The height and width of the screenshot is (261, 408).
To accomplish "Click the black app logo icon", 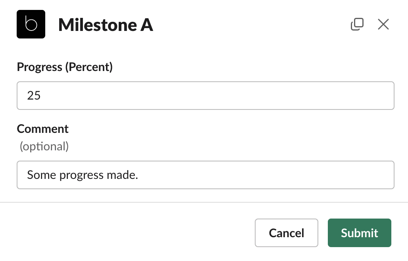I will pos(31,24).
